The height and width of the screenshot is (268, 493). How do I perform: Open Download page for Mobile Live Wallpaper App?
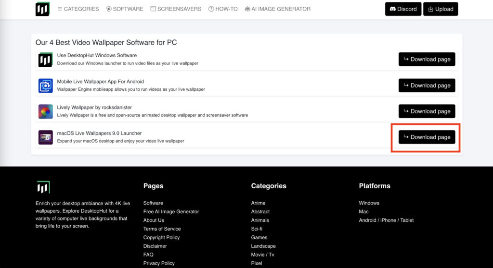pos(427,85)
